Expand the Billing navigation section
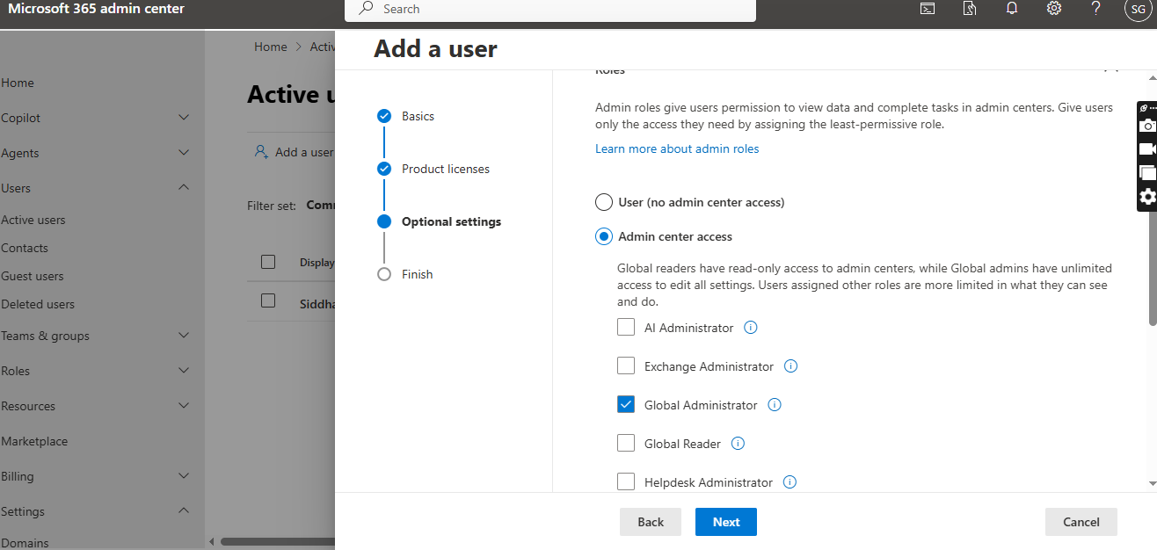Screen dimensions: 1157x550 point(183,476)
